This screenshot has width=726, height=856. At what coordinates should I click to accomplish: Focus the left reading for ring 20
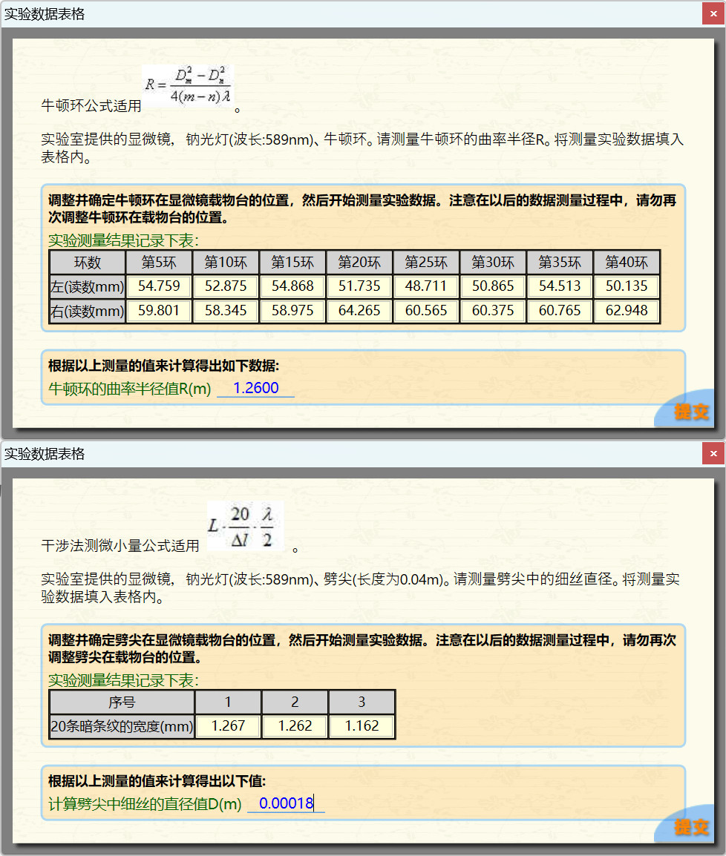359,286
